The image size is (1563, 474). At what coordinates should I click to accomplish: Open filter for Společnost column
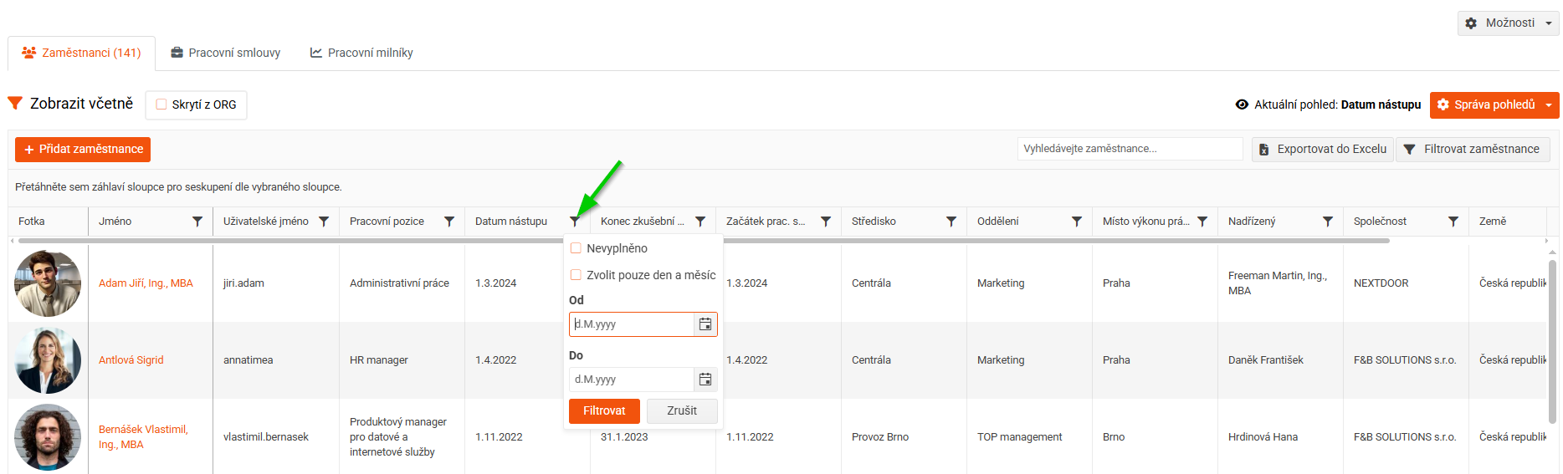coord(1453,222)
